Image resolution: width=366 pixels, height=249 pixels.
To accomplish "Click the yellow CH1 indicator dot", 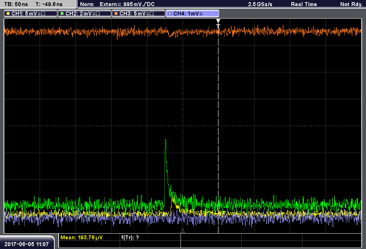I will point(8,14).
